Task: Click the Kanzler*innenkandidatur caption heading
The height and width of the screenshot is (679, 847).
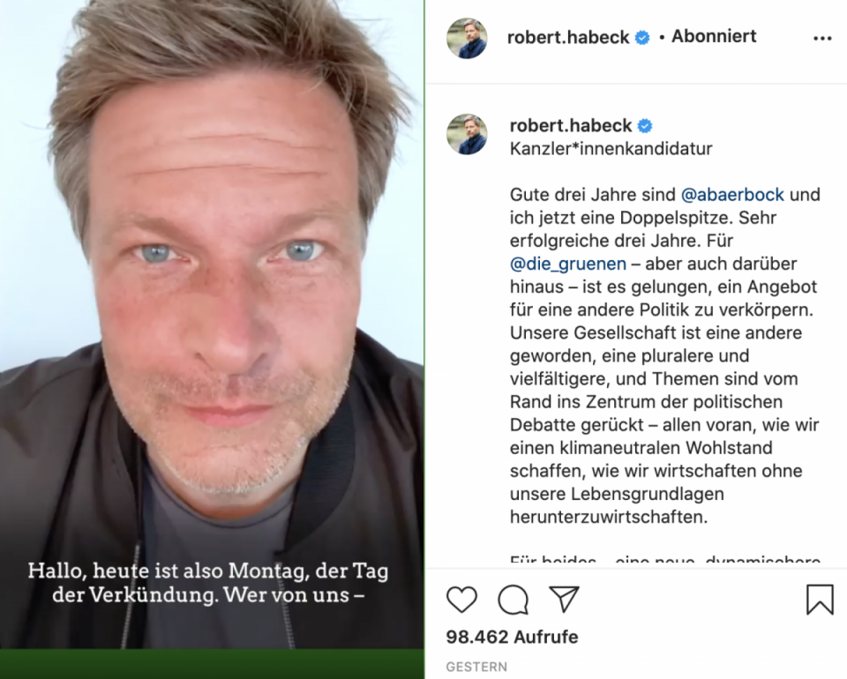Action: [611, 148]
